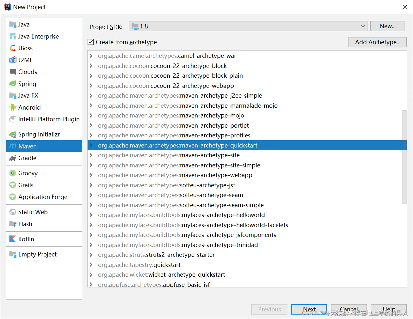This screenshot has height=319, width=413.
Task: Open the Project SDK dropdown arrow
Action: point(363,26)
